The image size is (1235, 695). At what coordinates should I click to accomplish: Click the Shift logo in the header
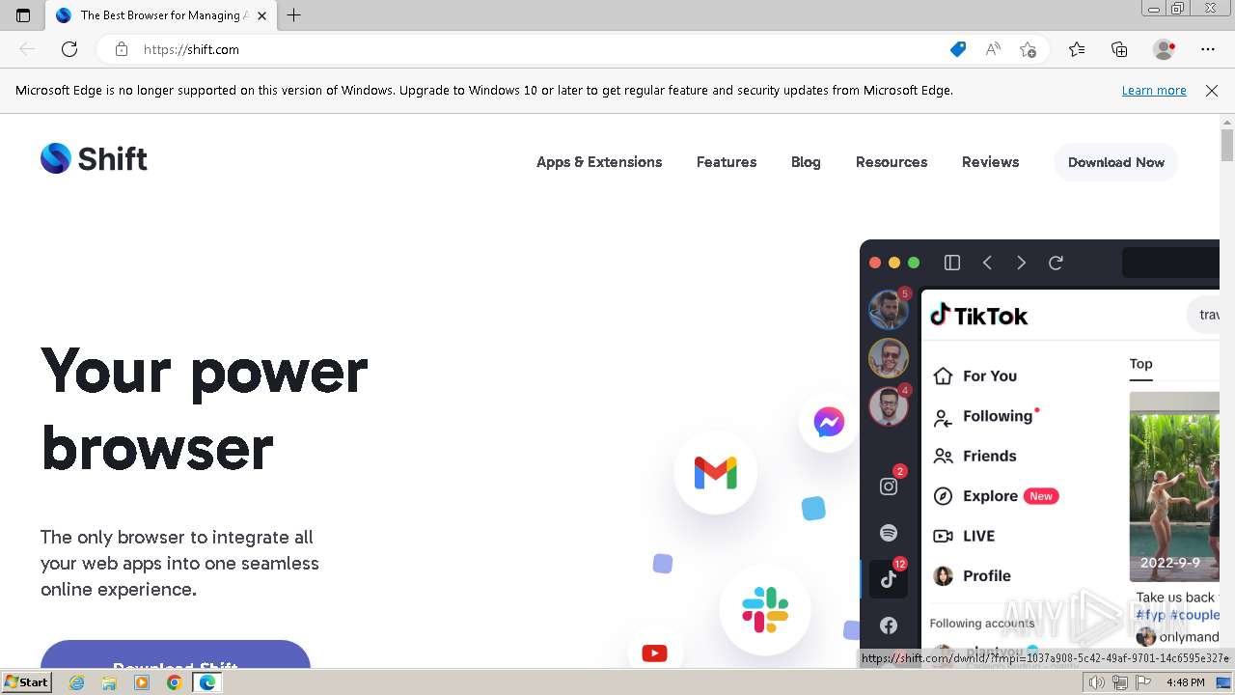click(x=94, y=158)
